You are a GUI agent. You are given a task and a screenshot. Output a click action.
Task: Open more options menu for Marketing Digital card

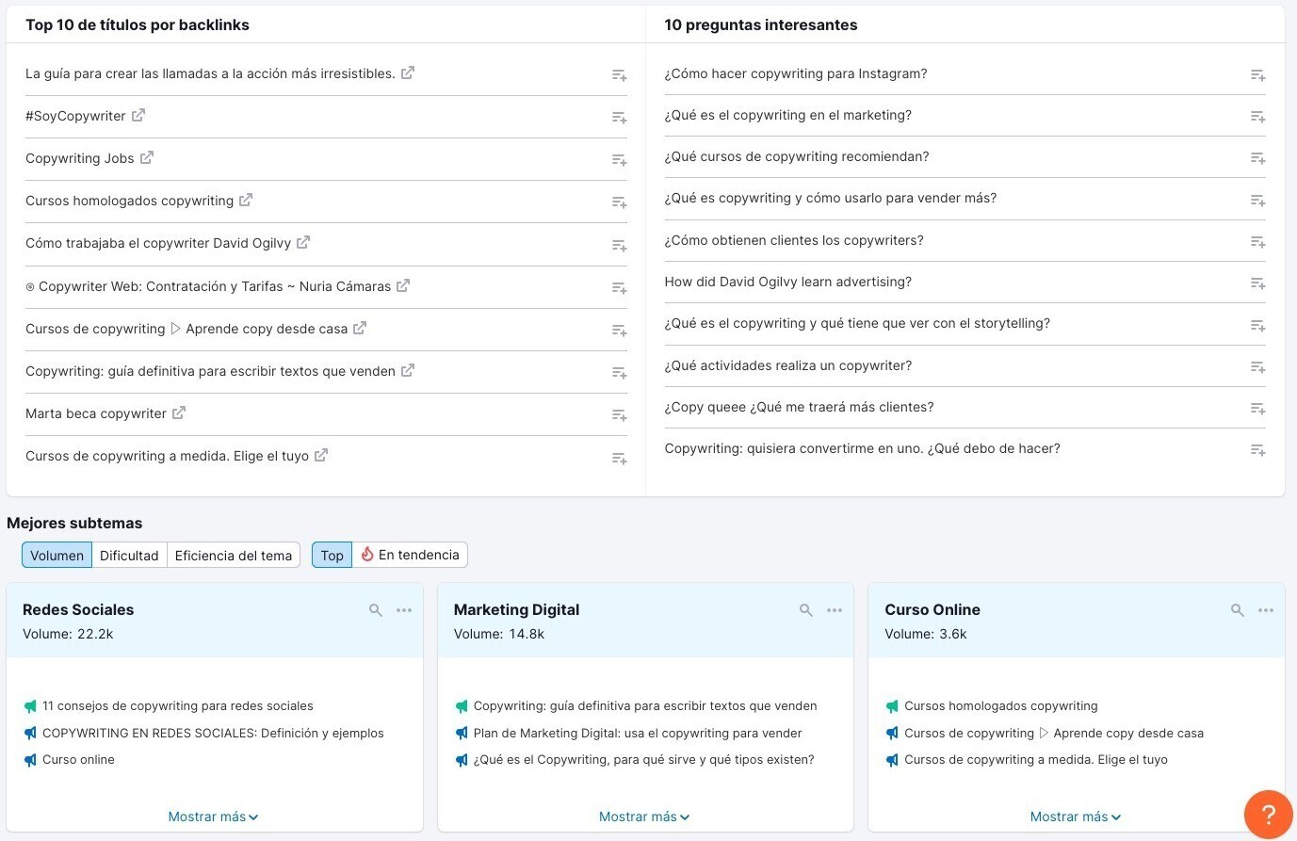(835, 610)
